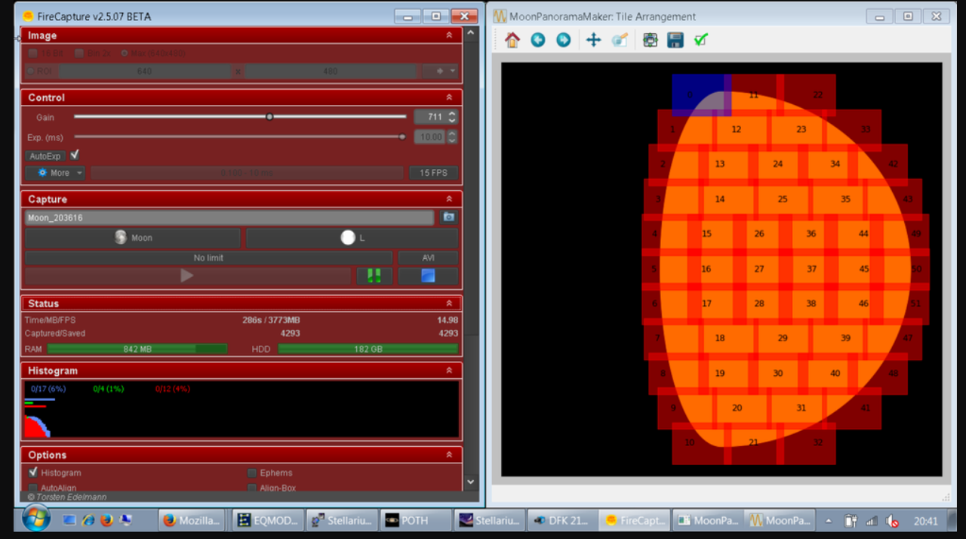The image size is (966, 539).
Task: Select tile 37 in tile arrangement
Action: (x=811, y=269)
